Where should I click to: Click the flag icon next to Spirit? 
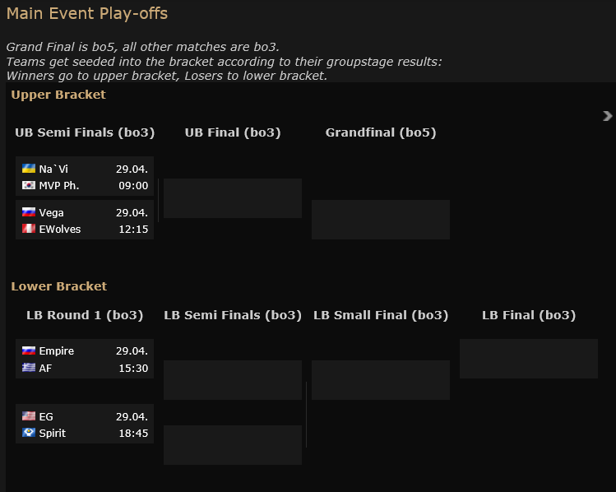29,433
